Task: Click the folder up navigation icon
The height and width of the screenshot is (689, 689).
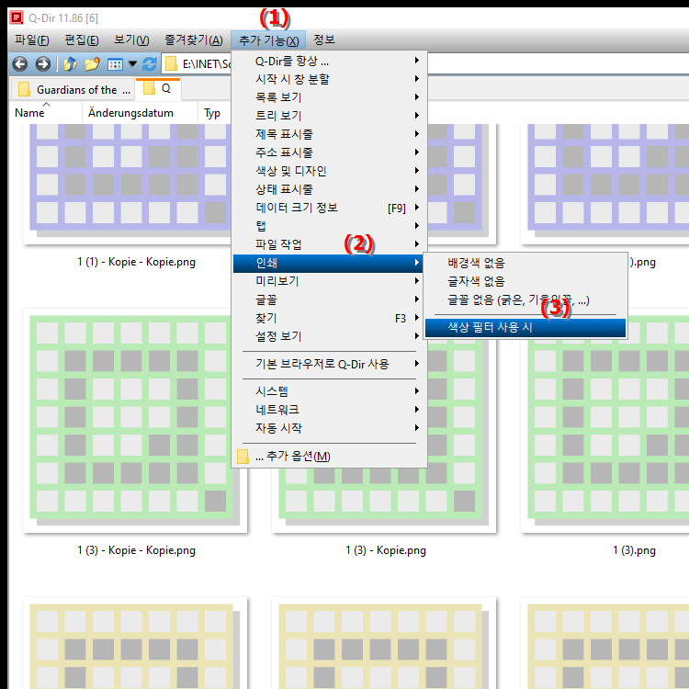Action: 71,64
